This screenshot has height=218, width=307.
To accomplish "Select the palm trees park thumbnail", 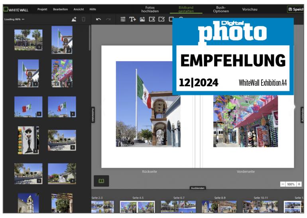I will tap(28, 40).
